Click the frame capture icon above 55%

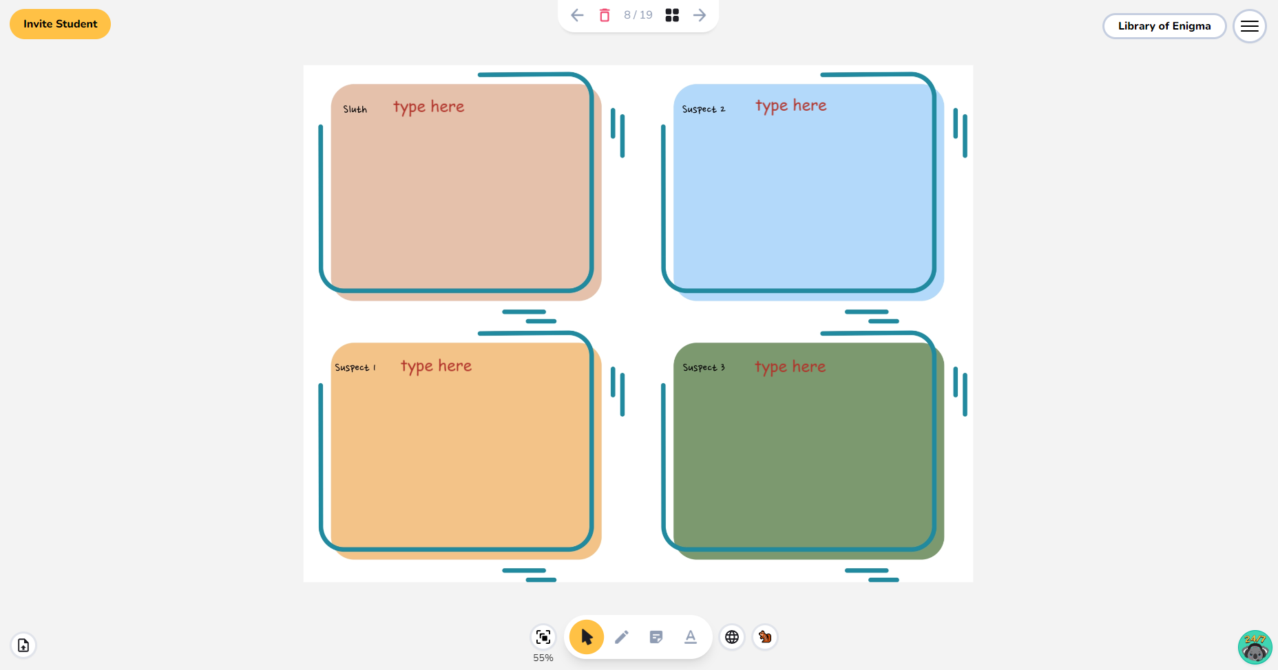543,638
